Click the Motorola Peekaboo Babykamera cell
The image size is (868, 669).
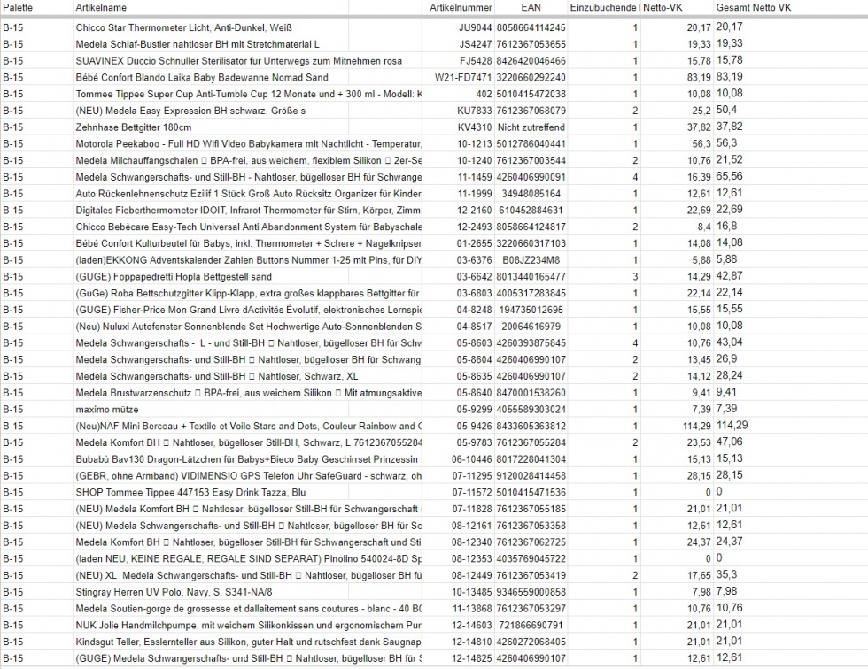point(249,143)
